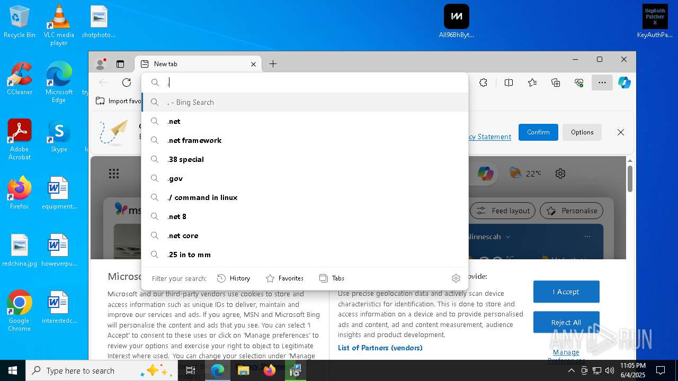This screenshot has width=678, height=381.
Task: Open Task View on taskbar
Action: 191,370
